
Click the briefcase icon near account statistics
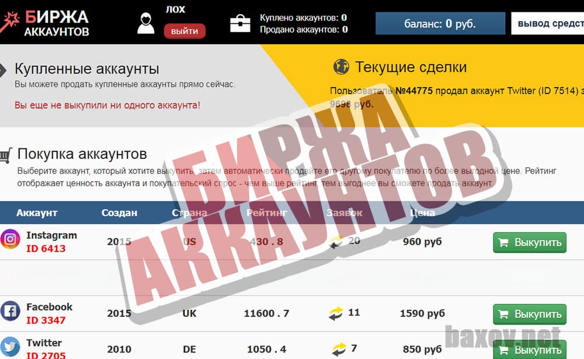tap(241, 23)
